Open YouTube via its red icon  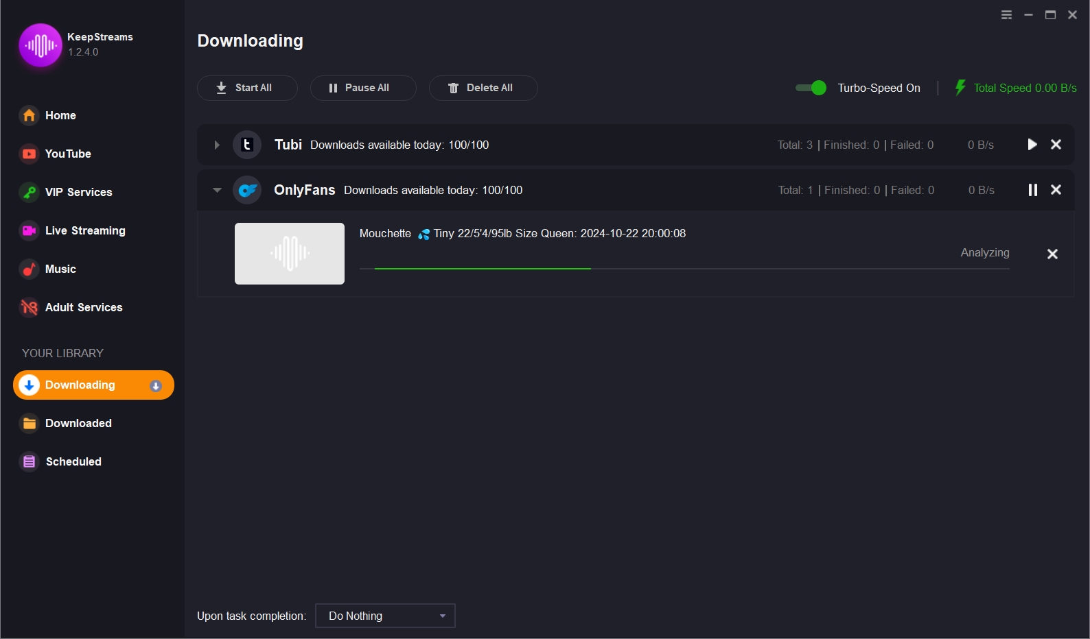click(29, 154)
